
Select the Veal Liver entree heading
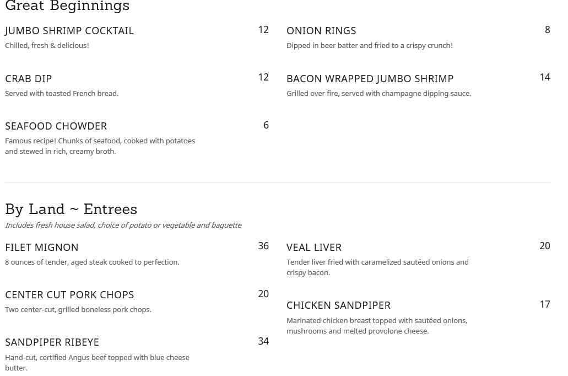pos(314,248)
